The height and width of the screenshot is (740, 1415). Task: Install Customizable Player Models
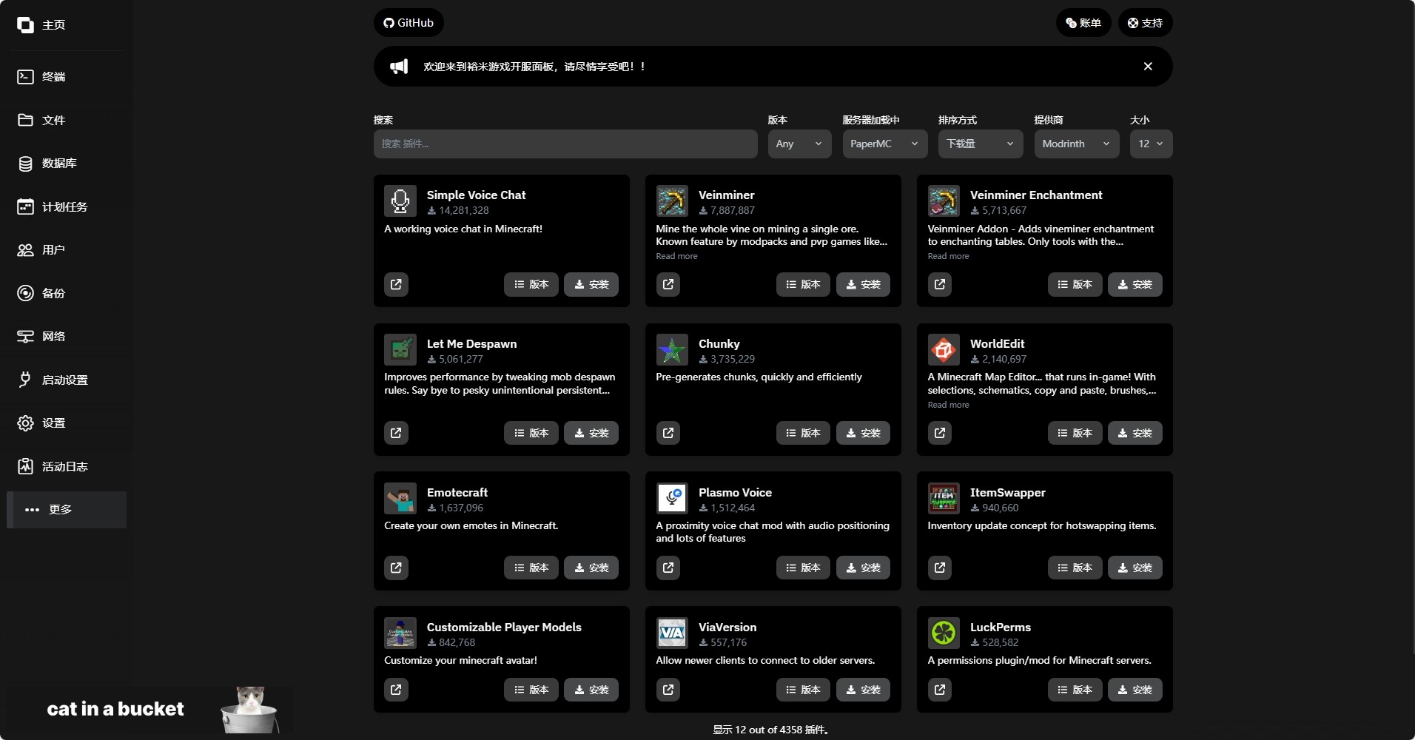click(591, 690)
